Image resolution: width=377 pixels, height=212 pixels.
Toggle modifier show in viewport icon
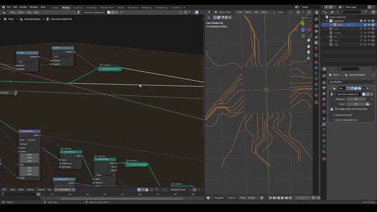coord(355,88)
